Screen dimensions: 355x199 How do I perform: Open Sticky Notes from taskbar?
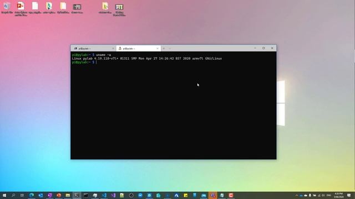[185, 195]
